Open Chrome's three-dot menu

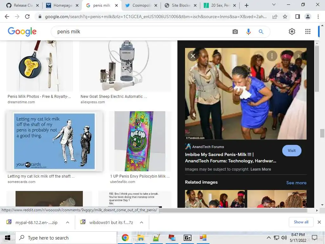318,17
